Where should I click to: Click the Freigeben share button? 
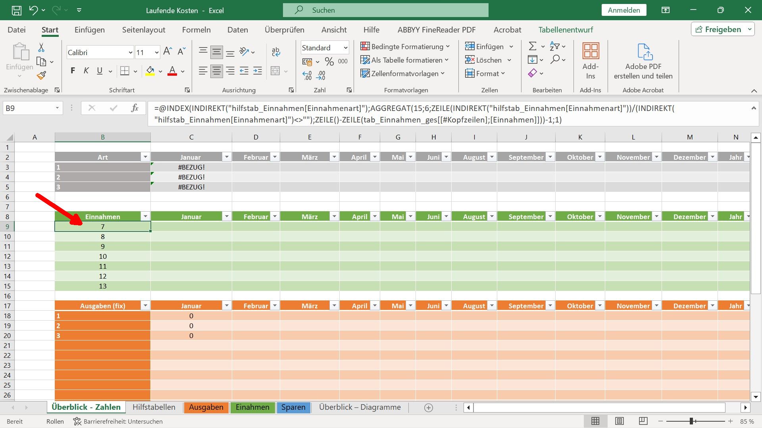tap(718, 29)
